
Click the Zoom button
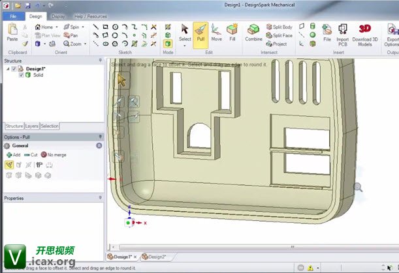coord(72,44)
